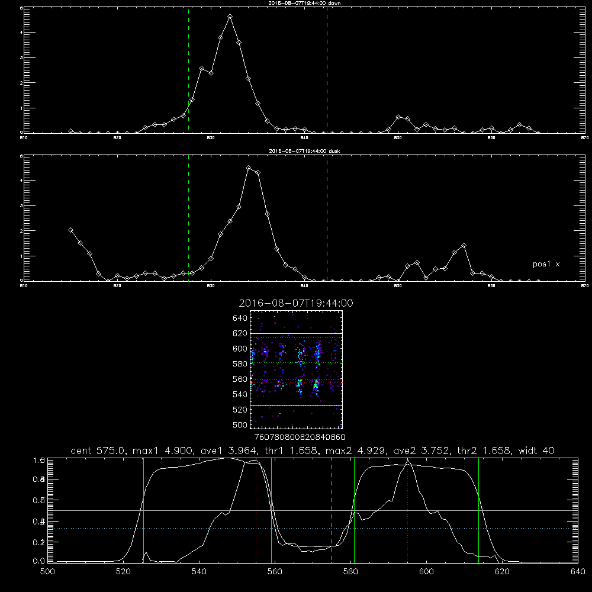Viewport: 592px width, 592px height.
Task: Click the red dotted line at 555
Action: click(256, 511)
